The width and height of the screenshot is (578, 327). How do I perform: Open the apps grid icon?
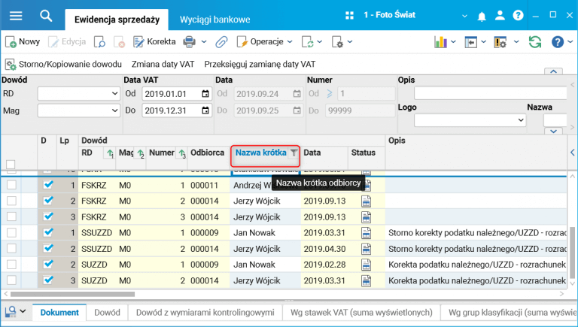pyautogui.click(x=349, y=15)
